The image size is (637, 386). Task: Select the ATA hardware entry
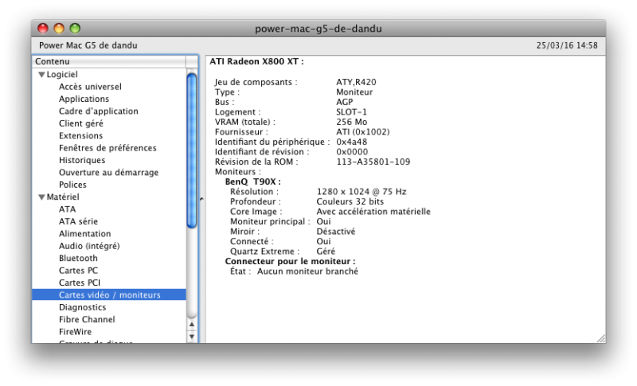click(67, 209)
